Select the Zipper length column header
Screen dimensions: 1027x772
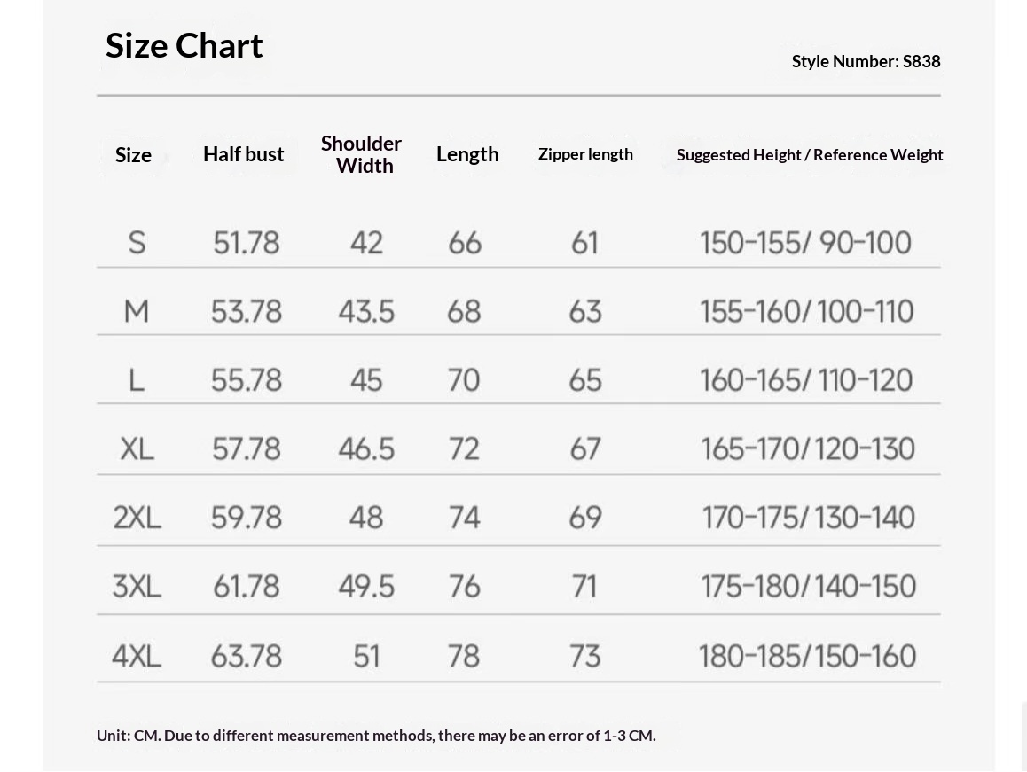coord(585,154)
